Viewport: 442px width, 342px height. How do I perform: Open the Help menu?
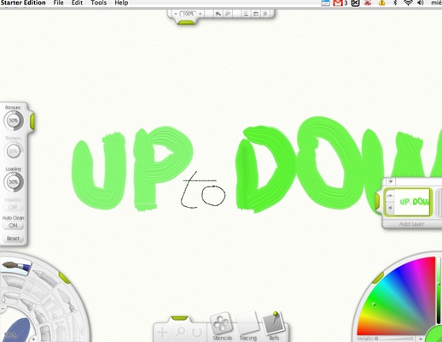[121, 3]
